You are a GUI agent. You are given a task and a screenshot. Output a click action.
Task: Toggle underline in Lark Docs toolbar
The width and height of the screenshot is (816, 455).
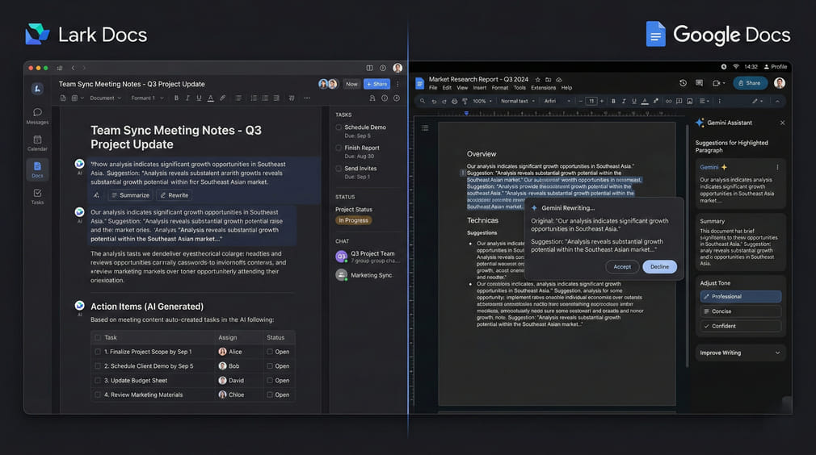[x=199, y=98]
